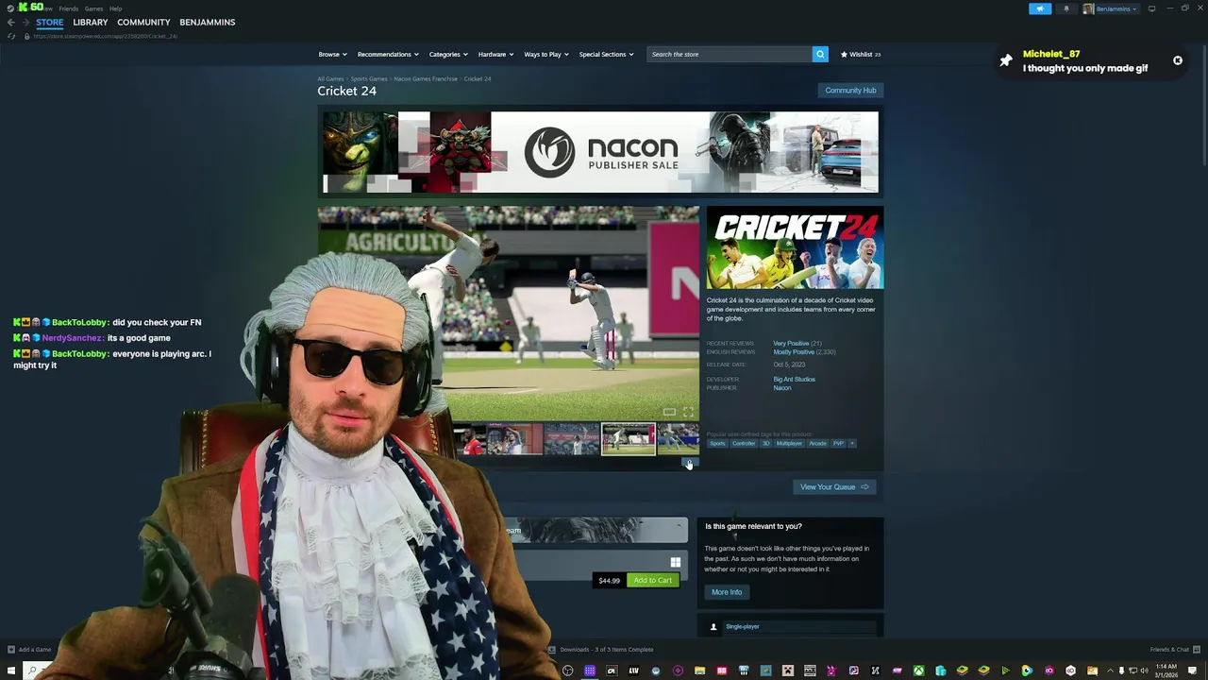Open the OBS Studio icon in taskbar
Screen dimensions: 1208x680
click(x=567, y=671)
